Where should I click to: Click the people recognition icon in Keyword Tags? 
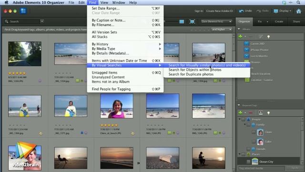[261, 113]
